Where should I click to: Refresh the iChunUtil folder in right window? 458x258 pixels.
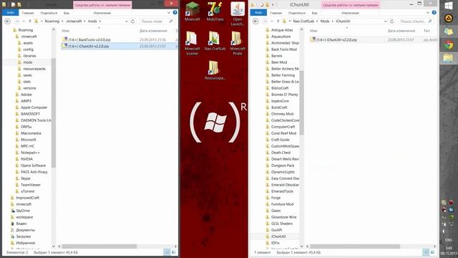coord(392,21)
